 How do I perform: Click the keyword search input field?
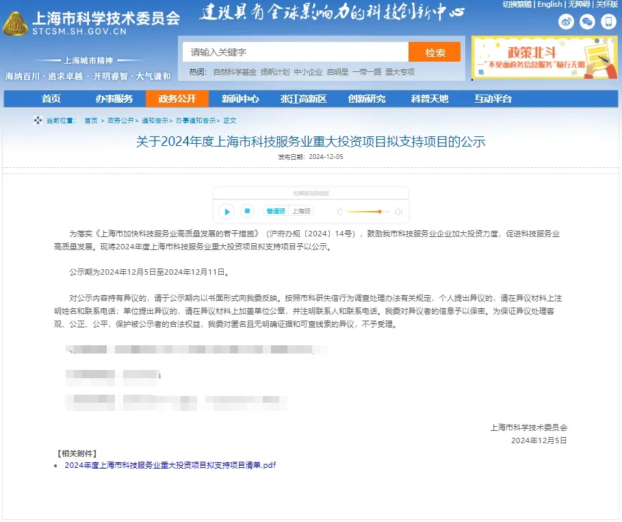tap(295, 52)
